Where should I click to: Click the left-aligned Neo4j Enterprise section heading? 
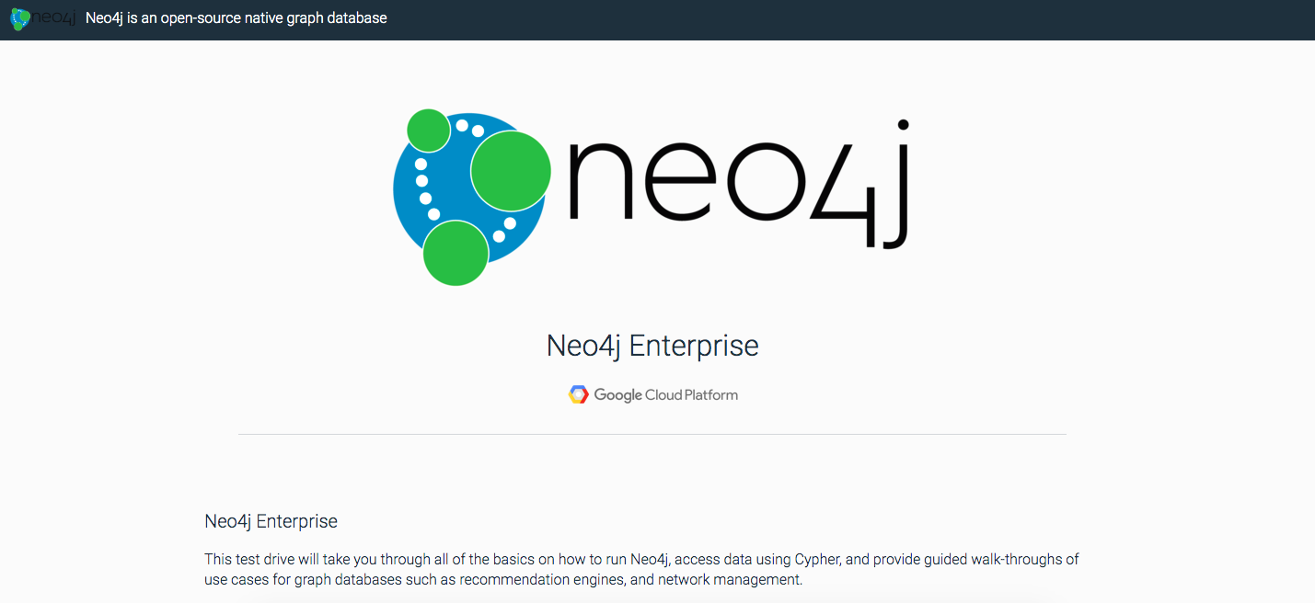(x=271, y=521)
